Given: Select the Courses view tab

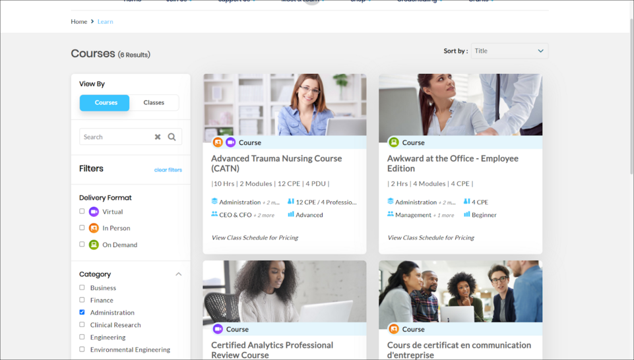Looking at the screenshot, I should pyautogui.click(x=105, y=103).
